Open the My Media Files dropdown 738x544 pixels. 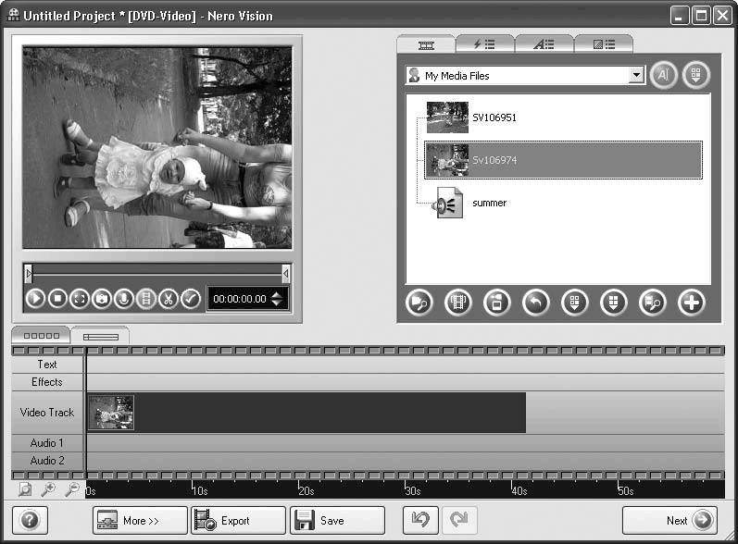point(636,76)
